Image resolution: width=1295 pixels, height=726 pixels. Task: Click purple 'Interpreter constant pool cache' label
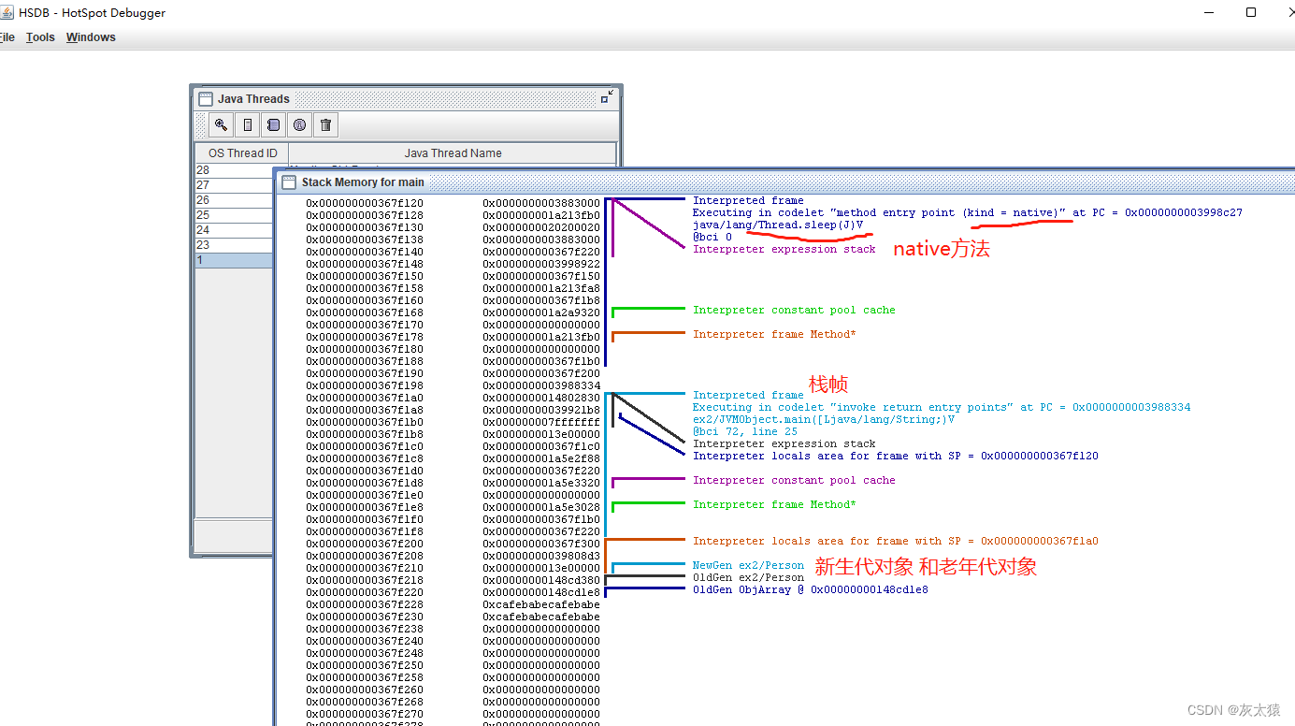(x=794, y=480)
